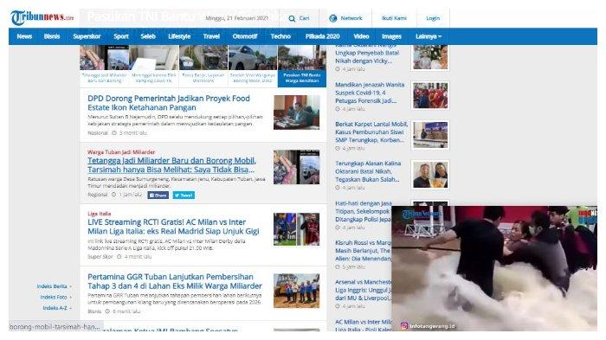Open the Network globe icon

(332, 18)
